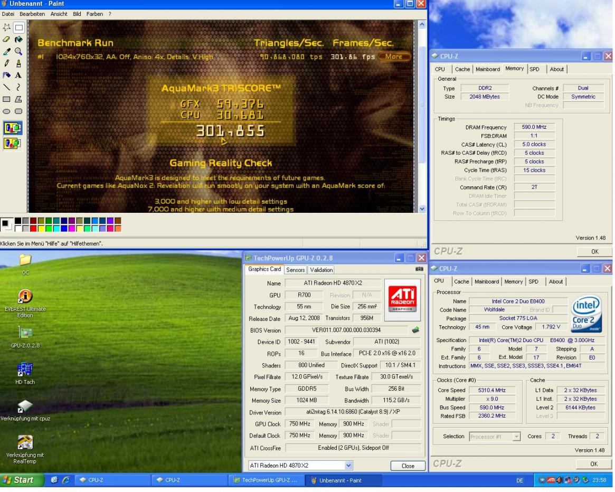Switch to Validation tab in GPU-Z

[x=321, y=270]
